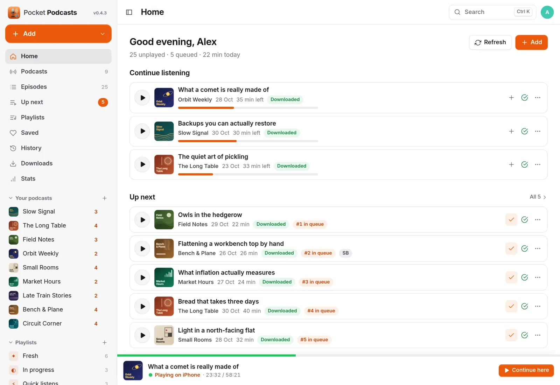Create a new playlist with the plus icon
560x385 pixels.
click(104, 343)
